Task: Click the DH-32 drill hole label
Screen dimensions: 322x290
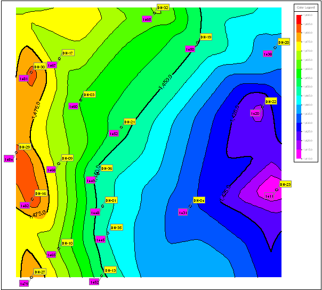Action: (163, 7)
